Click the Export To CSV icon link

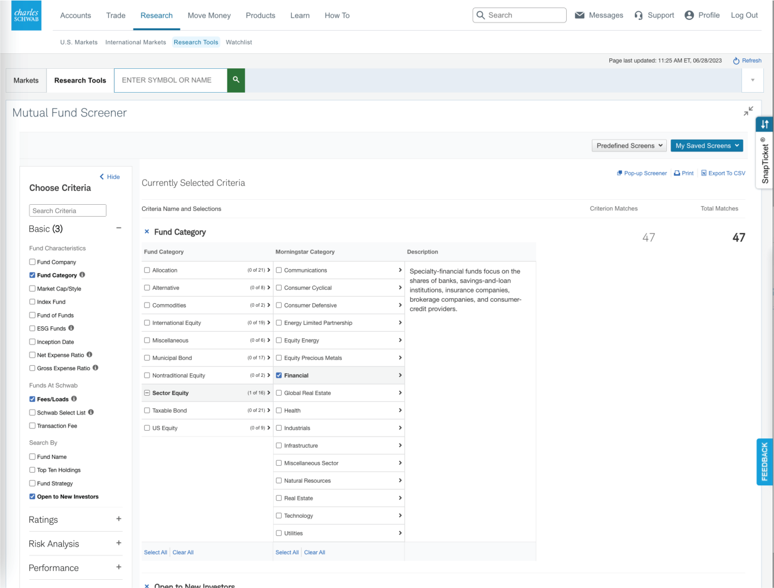click(723, 173)
